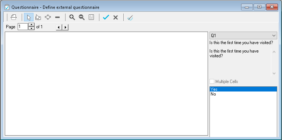Image resolution: width=282 pixels, height=140 pixels.
Task: Click the scan page icon in toolbar
Action: click(x=14, y=17)
